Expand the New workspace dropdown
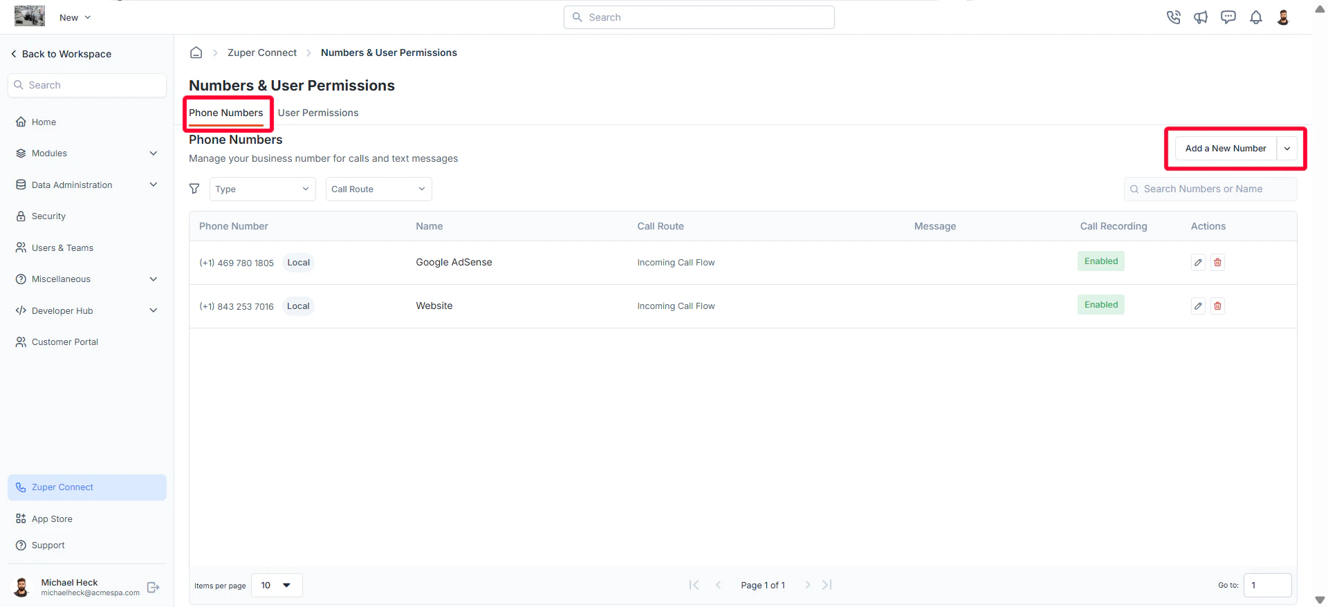Screen dimensions: 1328x607 75,17
